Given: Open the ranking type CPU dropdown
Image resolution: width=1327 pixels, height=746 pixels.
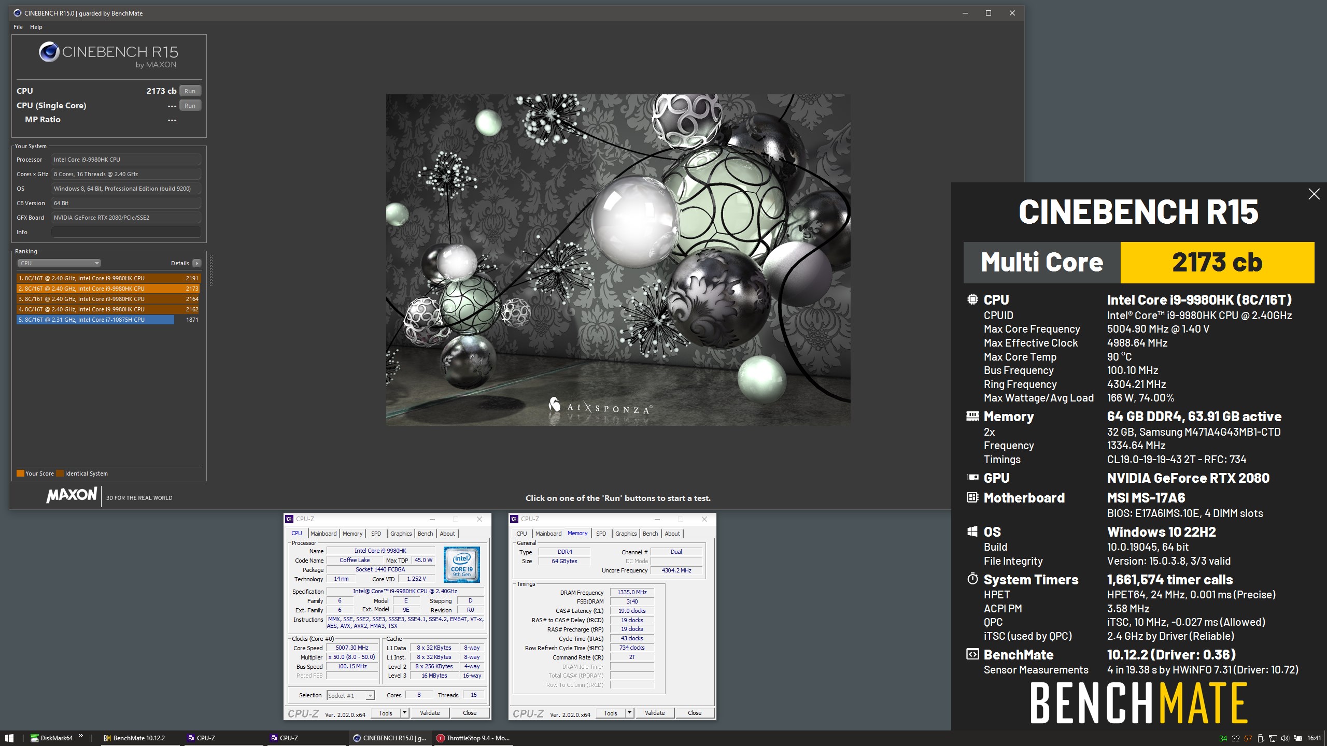Looking at the screenshot, I should (x=59, y=263).
